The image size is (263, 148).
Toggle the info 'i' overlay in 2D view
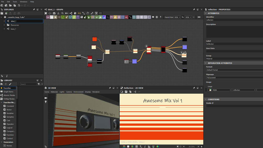click(145, 146)
